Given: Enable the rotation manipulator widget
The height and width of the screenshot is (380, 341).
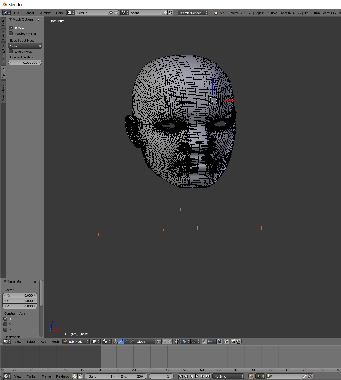Looking at the screenshot, I should [x=126, y=341].
